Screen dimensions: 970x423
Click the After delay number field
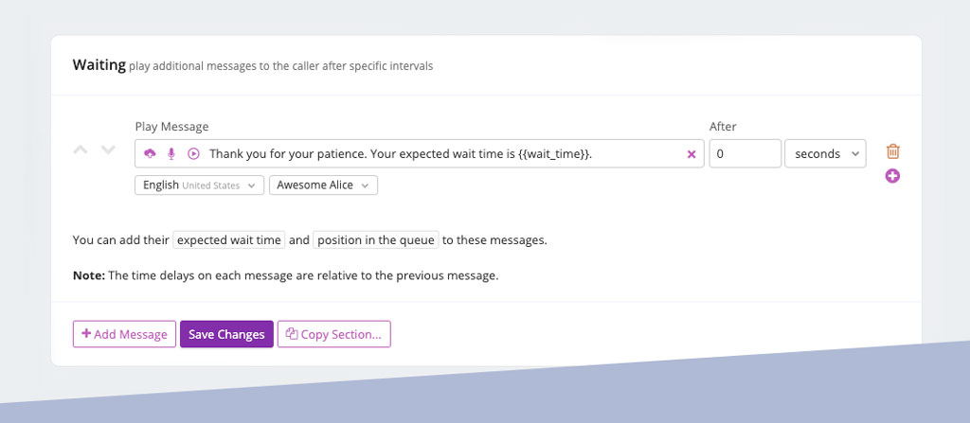745,153
